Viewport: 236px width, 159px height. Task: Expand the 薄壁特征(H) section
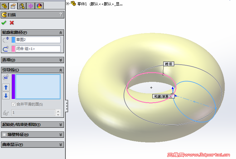coord(61,135)
